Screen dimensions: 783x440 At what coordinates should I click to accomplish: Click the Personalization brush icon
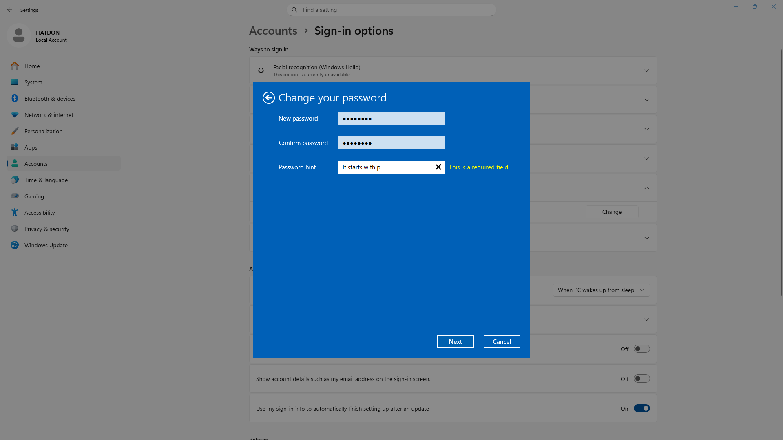coord(15,131)
